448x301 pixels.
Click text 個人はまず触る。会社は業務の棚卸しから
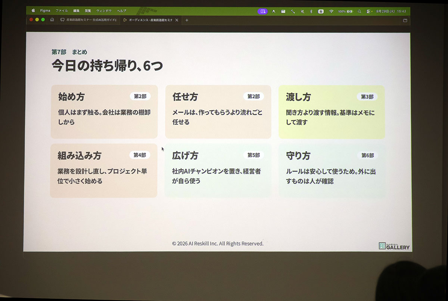(x=104, y=117)
